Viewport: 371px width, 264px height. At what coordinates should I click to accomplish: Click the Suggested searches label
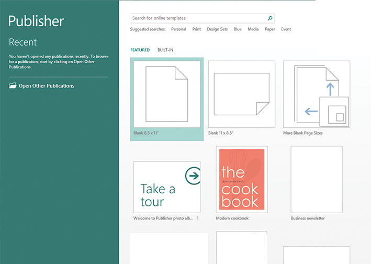coord(148,29)
